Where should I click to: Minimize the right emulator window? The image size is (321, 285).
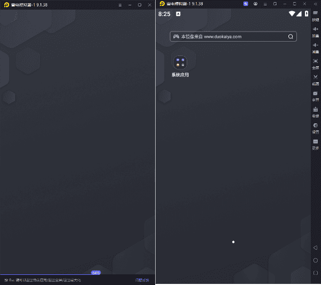285,4
